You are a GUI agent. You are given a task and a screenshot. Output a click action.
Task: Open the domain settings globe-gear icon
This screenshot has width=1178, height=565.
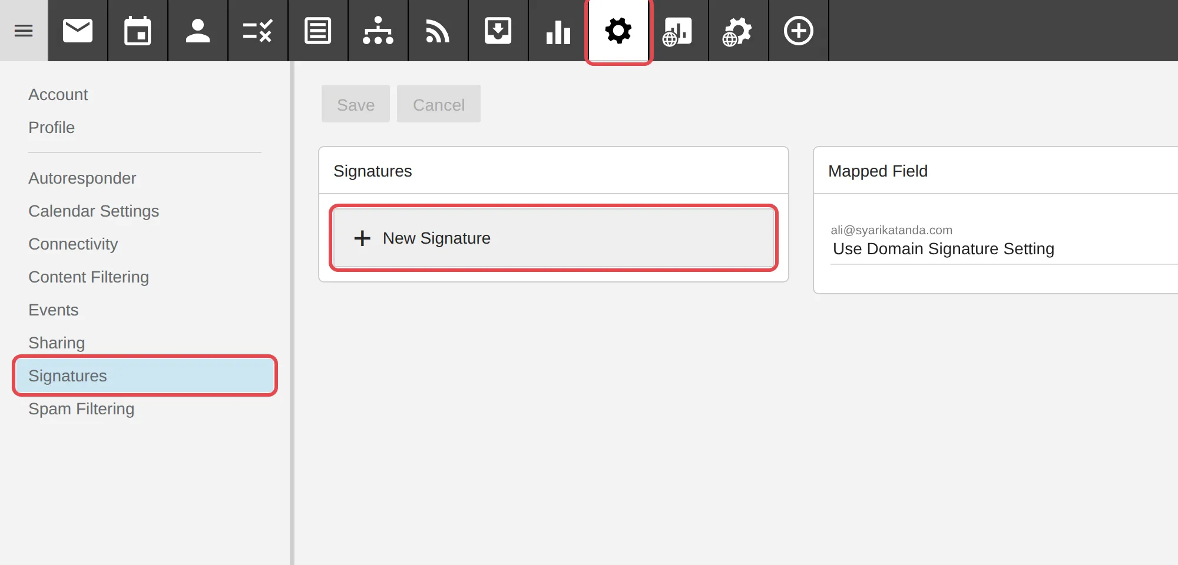(739, 31)
